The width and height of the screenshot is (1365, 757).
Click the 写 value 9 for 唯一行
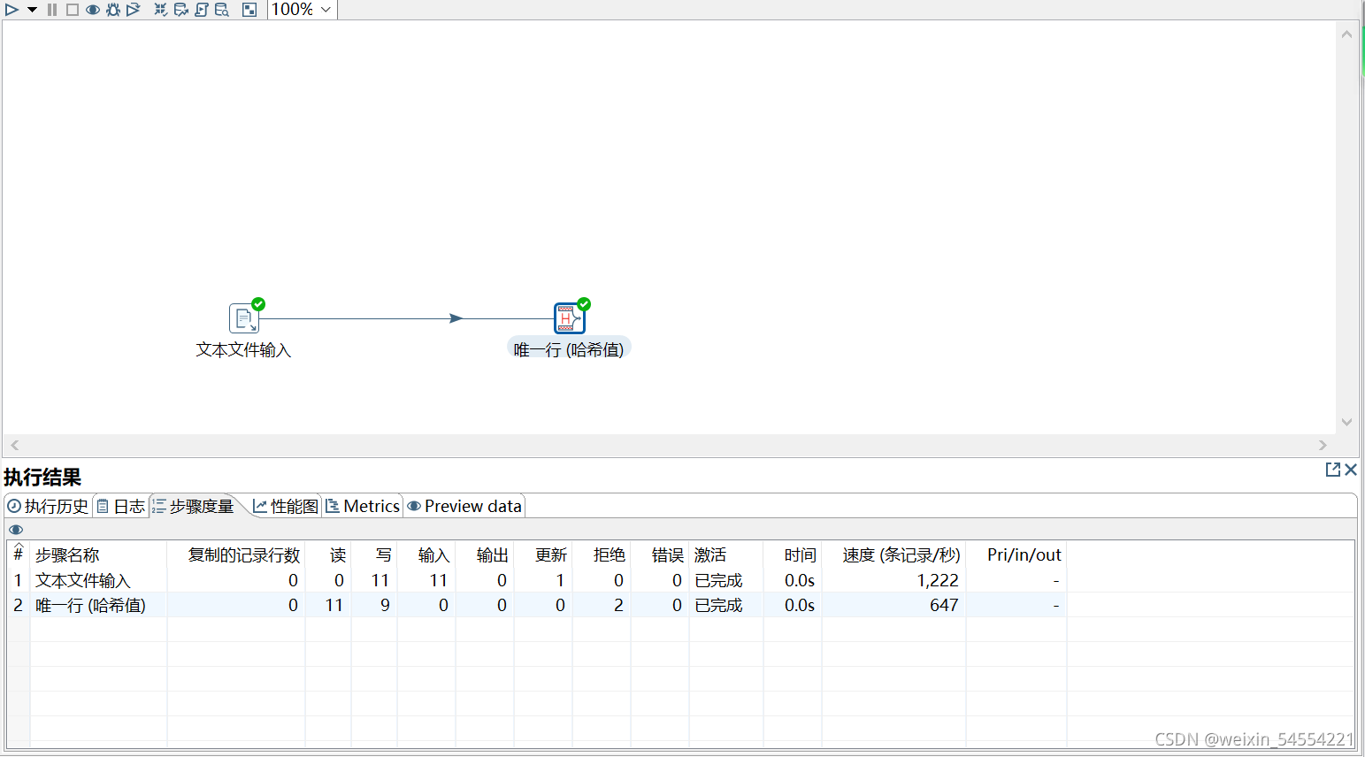pyautogui.click(x=385, y=605)
